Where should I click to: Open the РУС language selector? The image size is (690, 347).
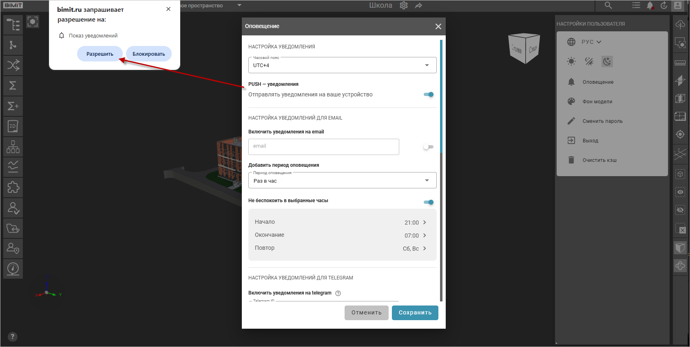[590, 42]
